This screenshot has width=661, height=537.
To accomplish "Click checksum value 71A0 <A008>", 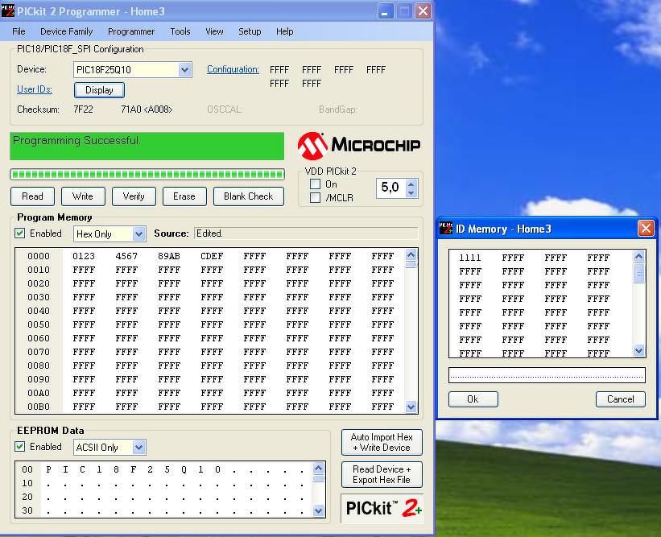I will pos(147,109).
